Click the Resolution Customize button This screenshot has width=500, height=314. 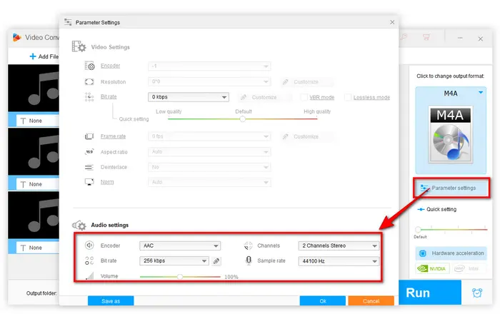click(306, 82)
